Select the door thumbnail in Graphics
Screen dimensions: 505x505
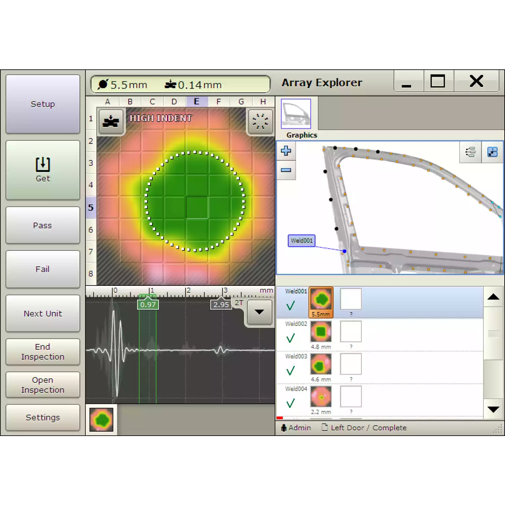pos(296,114)
